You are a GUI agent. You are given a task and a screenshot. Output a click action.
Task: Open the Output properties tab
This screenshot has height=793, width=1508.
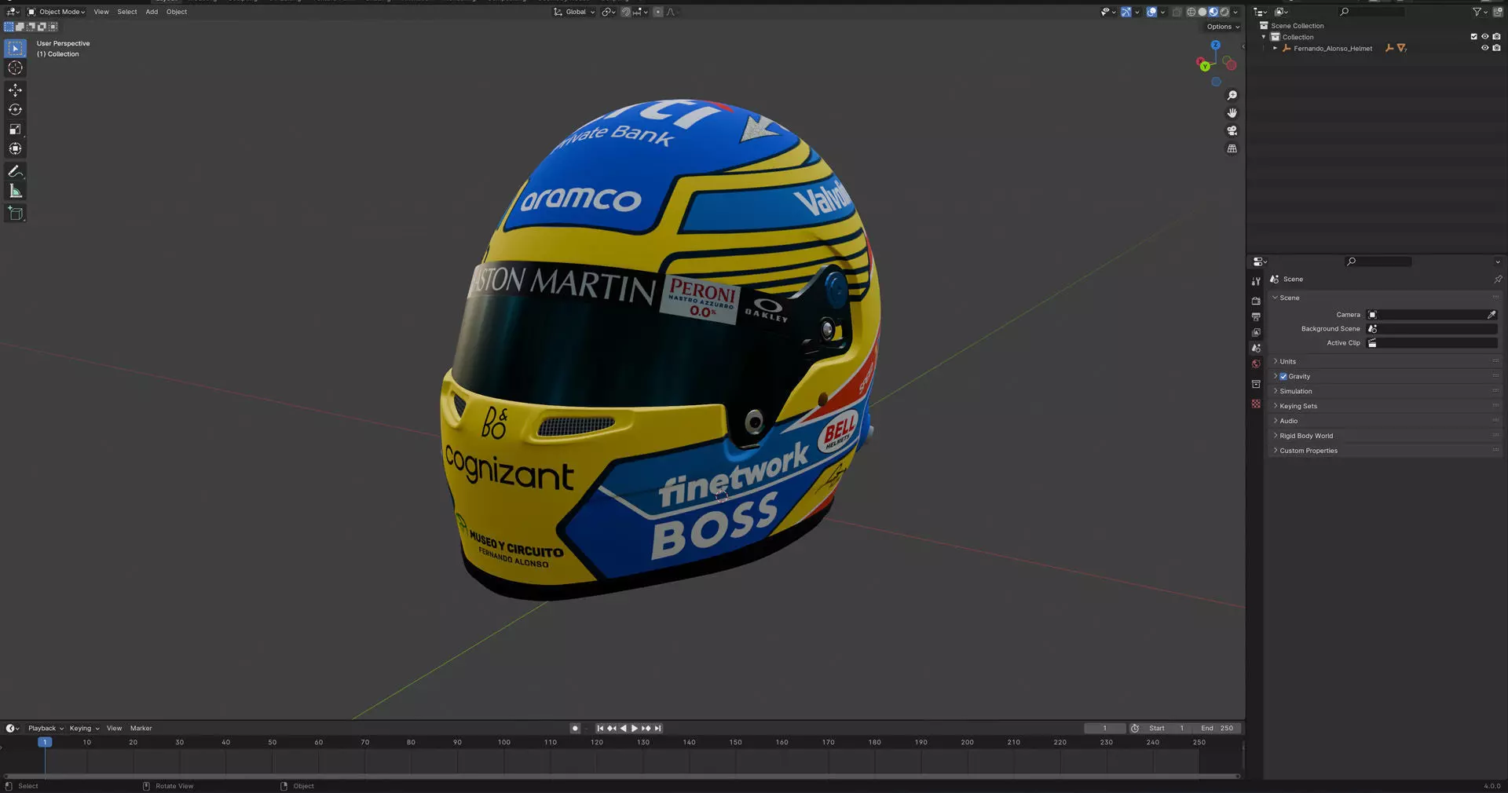click(x=1256, y=316)
